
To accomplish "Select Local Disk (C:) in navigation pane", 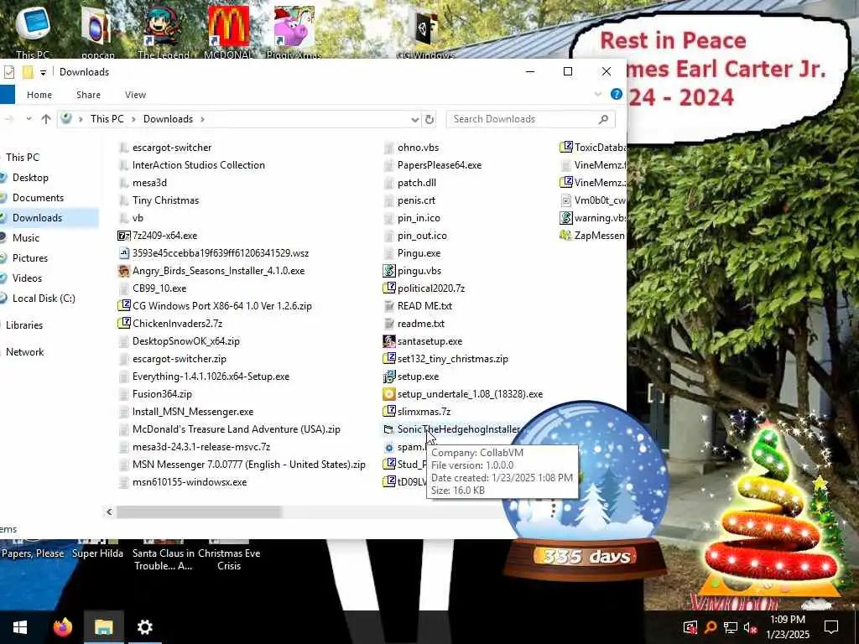I will tap(44, 299).
